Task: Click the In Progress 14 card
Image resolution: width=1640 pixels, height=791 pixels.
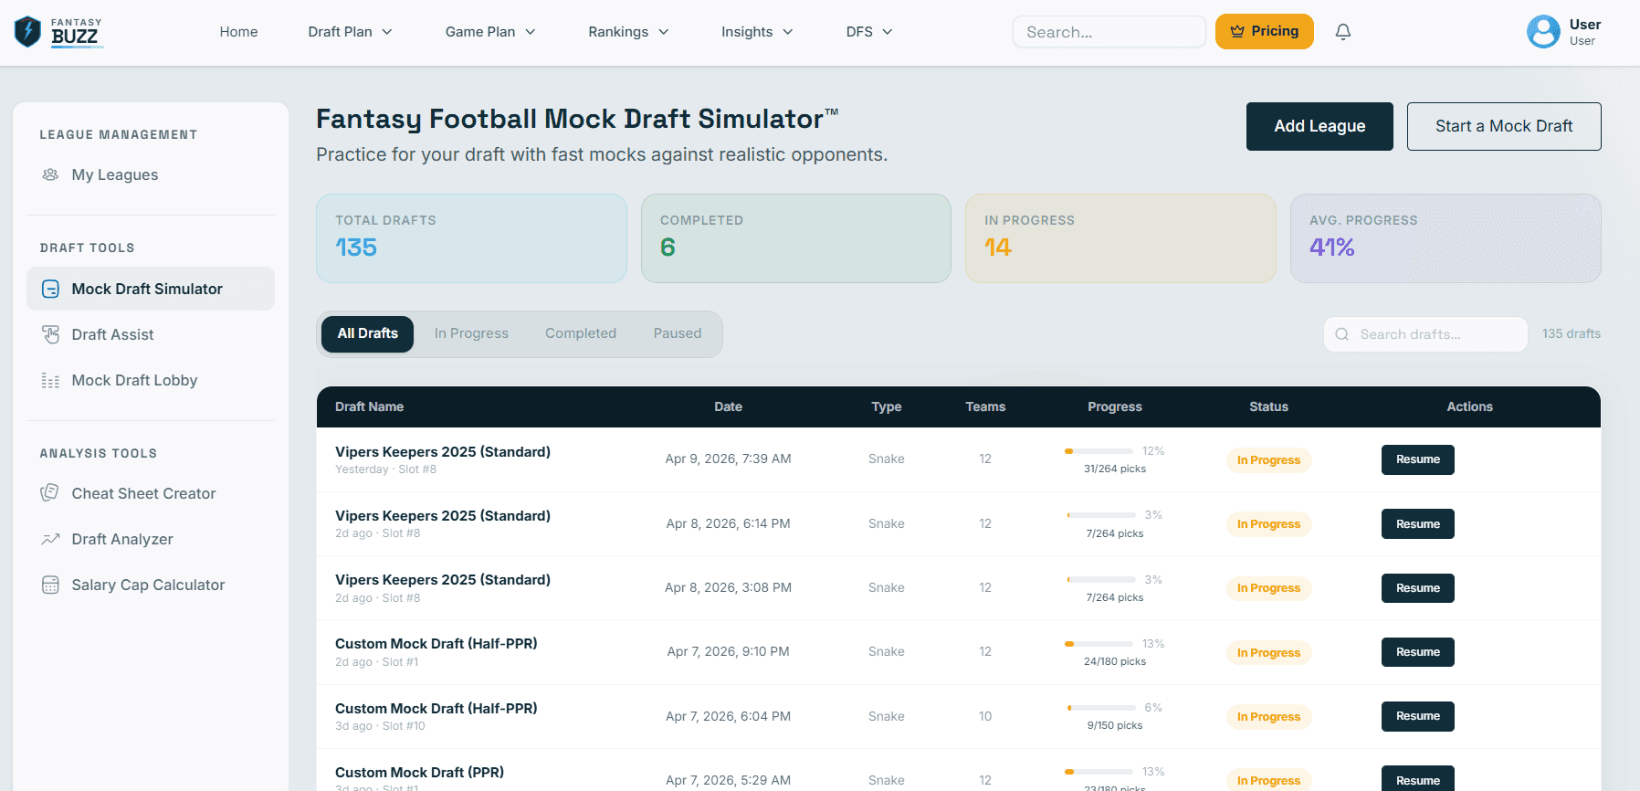Action: pos(1120,237)
